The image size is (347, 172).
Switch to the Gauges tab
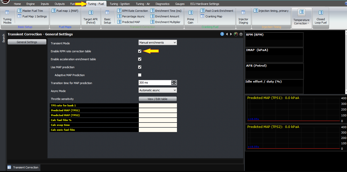180,4
